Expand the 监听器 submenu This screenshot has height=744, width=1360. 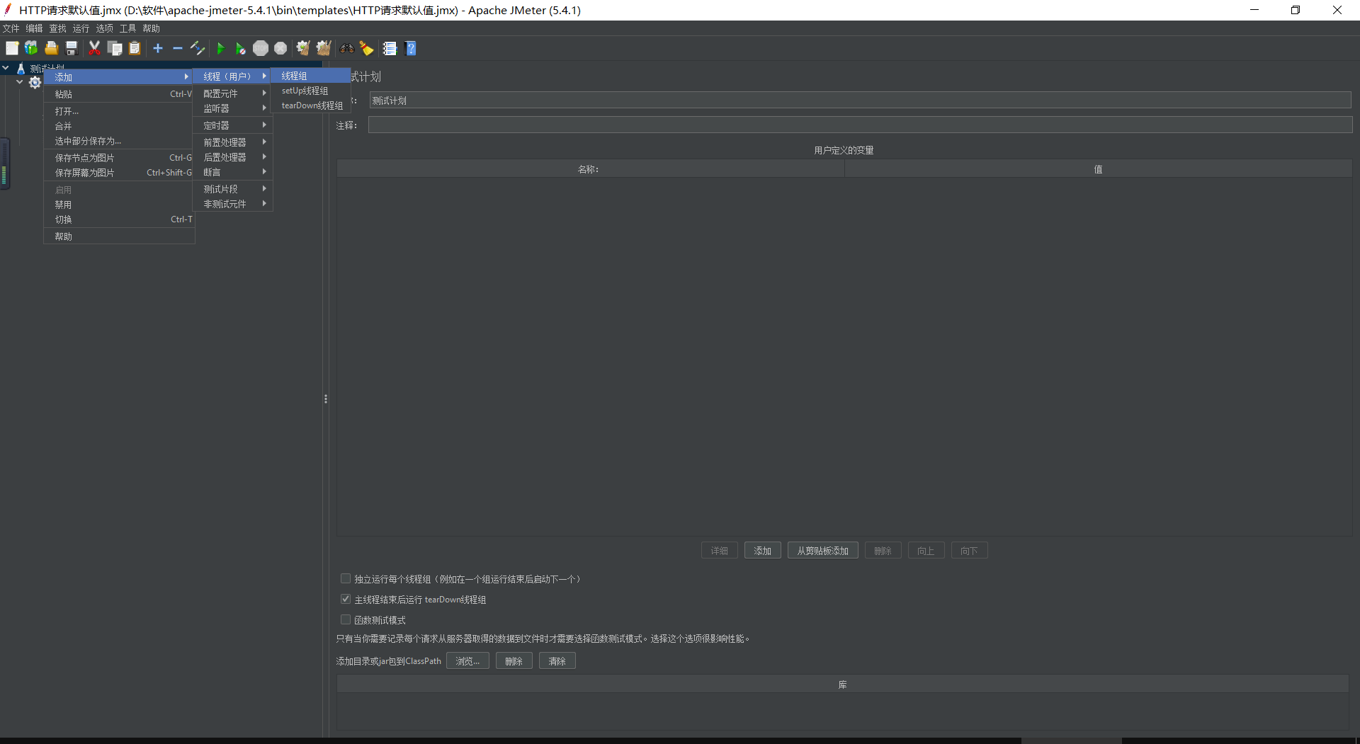point(217,108)
